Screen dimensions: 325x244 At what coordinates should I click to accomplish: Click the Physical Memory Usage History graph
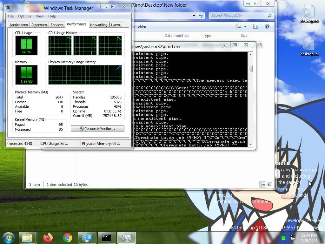pyautogui.click(x=85, y=75)
